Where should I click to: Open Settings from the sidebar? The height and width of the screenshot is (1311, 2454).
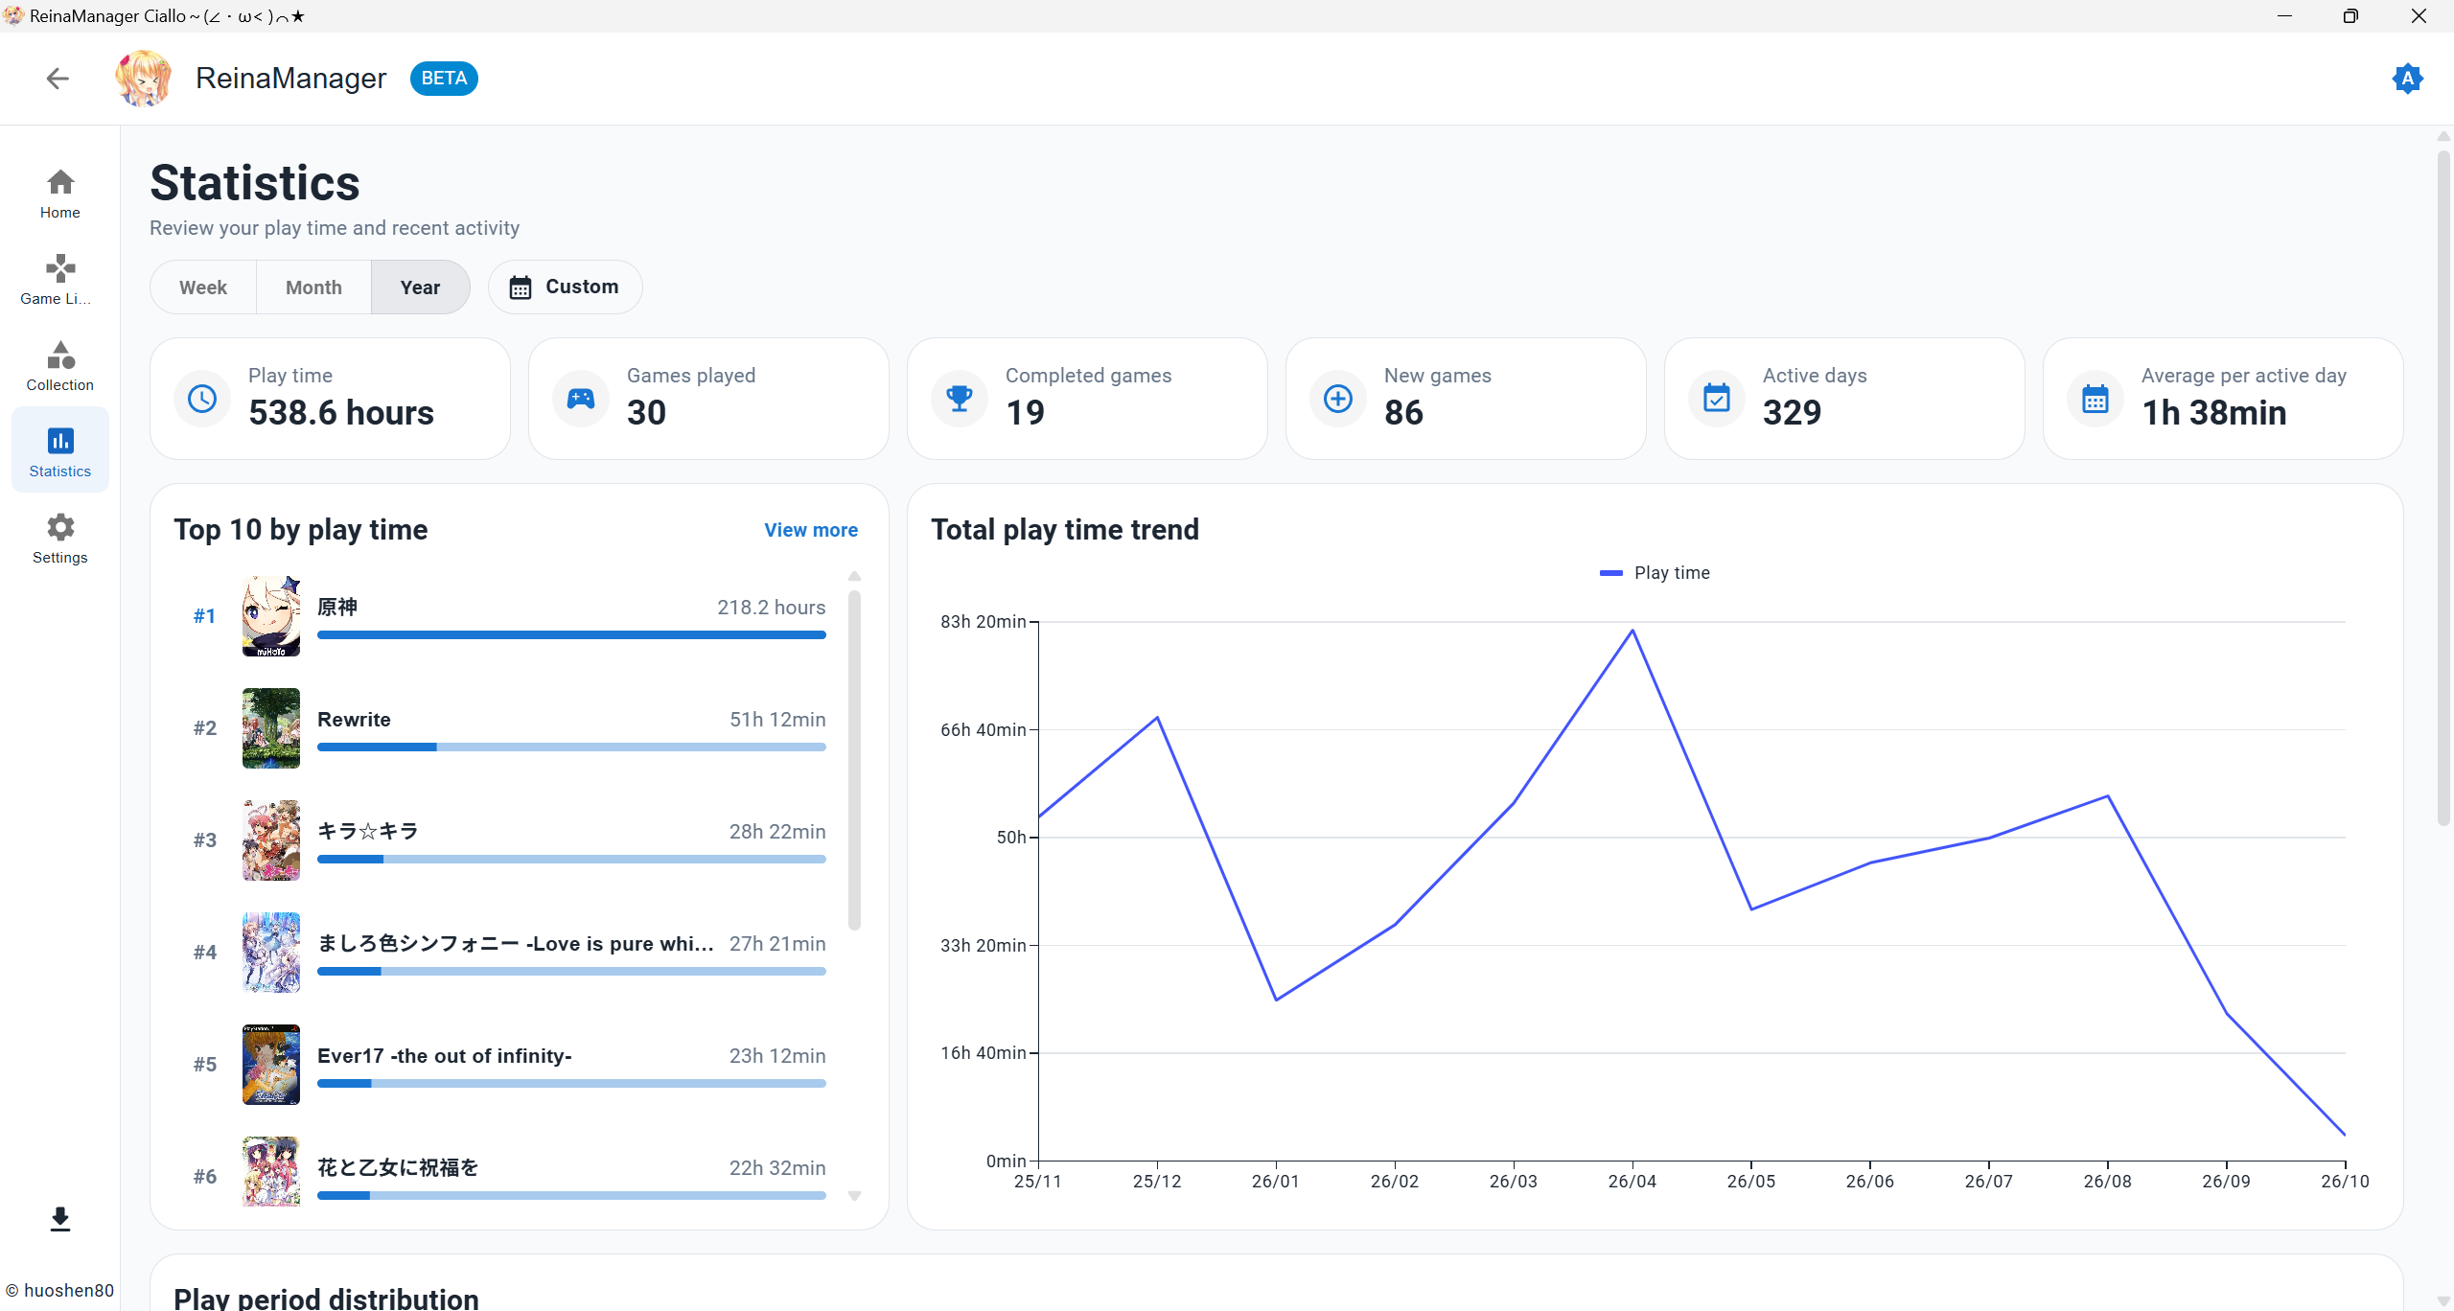[x=60, y=539]
